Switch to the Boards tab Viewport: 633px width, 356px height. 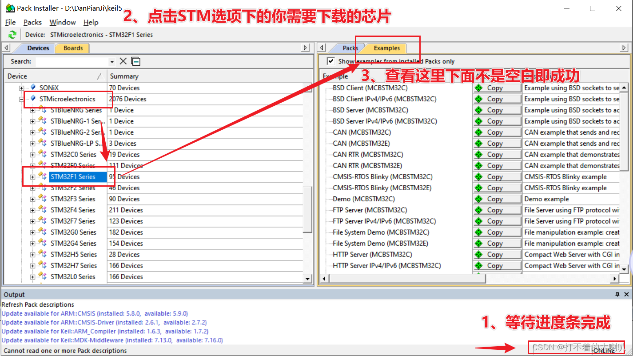click(73, 48)
